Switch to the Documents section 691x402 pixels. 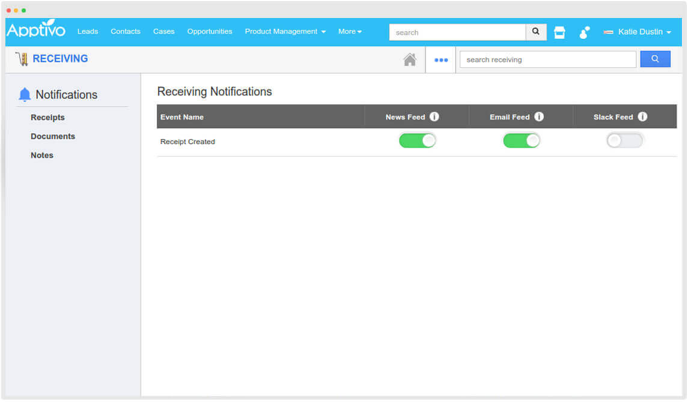click(53, 136)
